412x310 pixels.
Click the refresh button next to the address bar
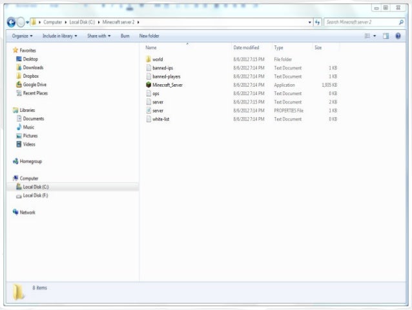coord(318,23)
